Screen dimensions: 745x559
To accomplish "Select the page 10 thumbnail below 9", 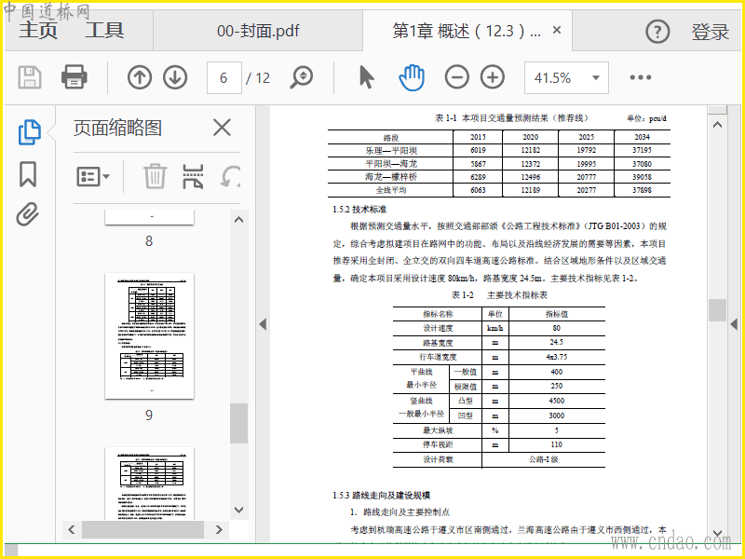I will pyautogui.click(x=149, y=484).
